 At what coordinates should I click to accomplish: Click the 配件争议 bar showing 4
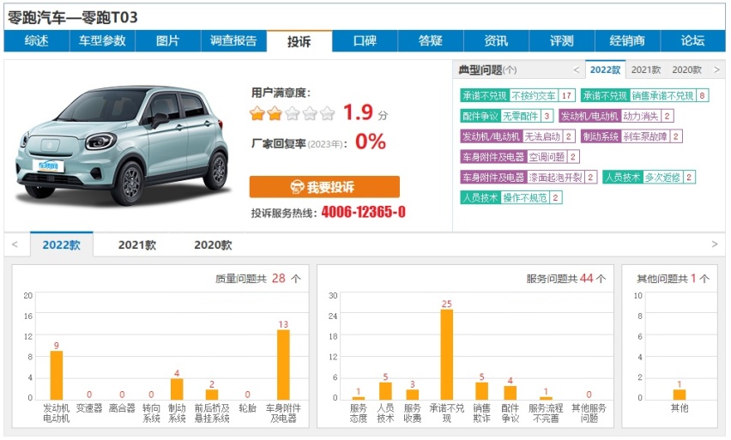(510, 393)
